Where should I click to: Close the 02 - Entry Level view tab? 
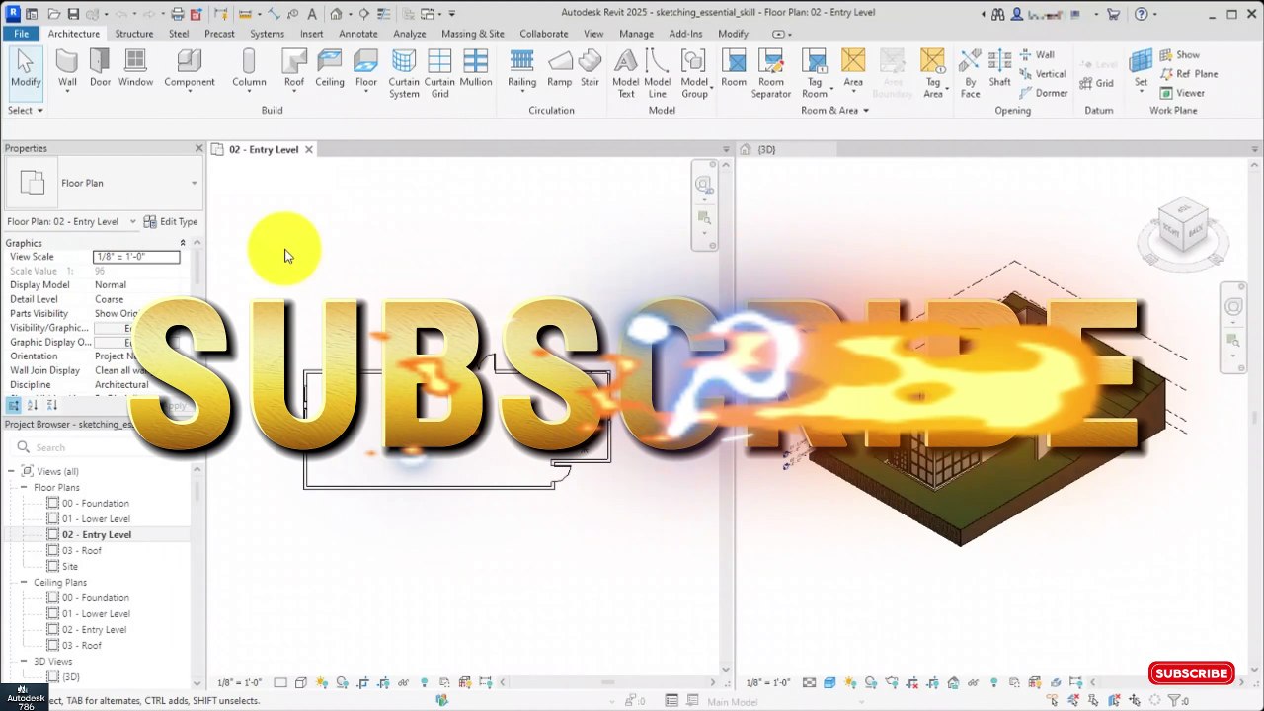click(308, 149)
